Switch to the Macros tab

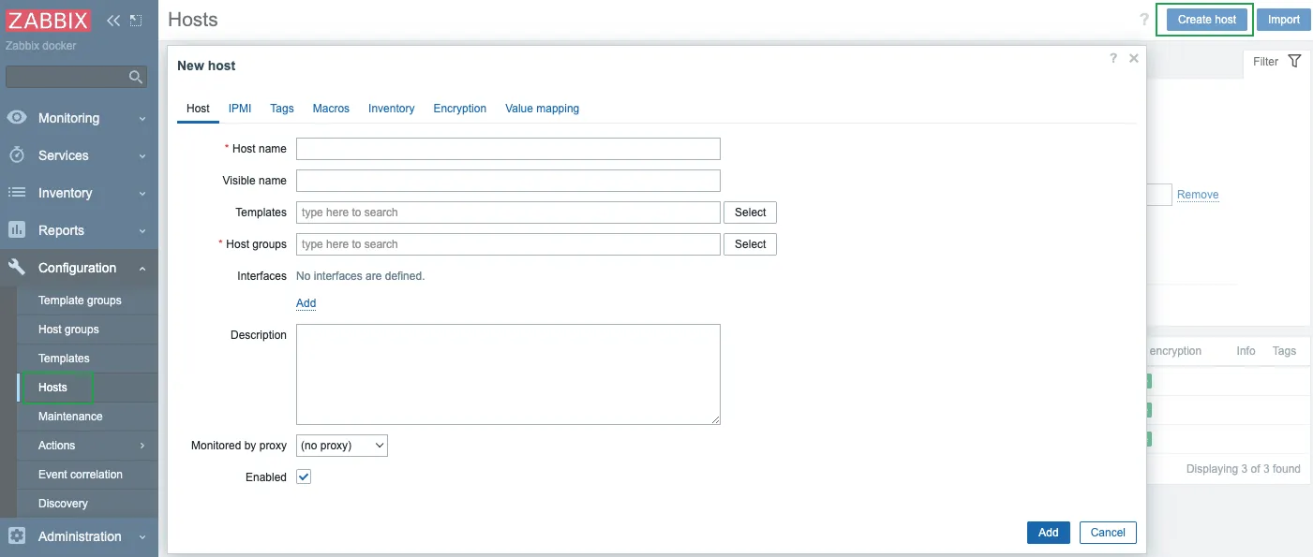pyautogui.click(x=331, y=108)
